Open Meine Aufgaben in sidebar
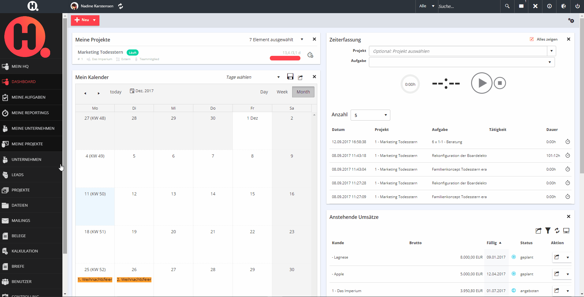Image resolution: width=584 pixels, height=297 pixels. (28, 97)
